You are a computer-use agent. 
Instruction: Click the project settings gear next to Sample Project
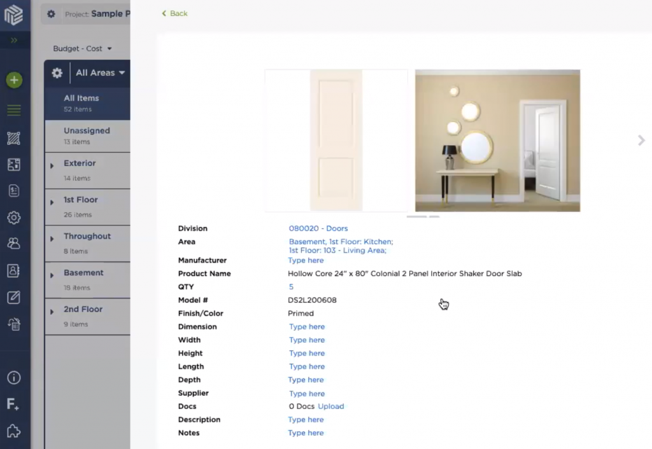point(51,13)
